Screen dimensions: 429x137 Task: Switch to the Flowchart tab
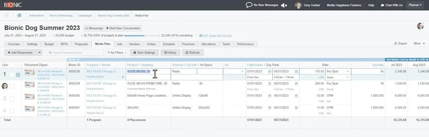(188, 44)
